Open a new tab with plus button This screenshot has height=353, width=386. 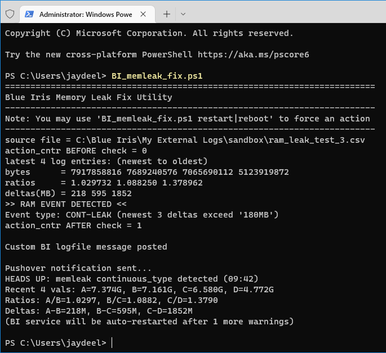coord(167,14)
